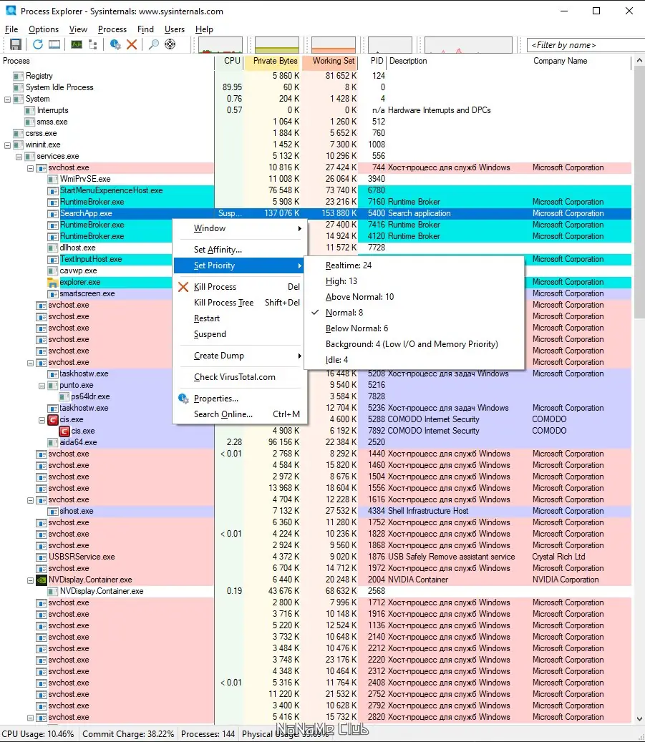
Task: Sort by the PID column header
Action: [x=374, y=61]
